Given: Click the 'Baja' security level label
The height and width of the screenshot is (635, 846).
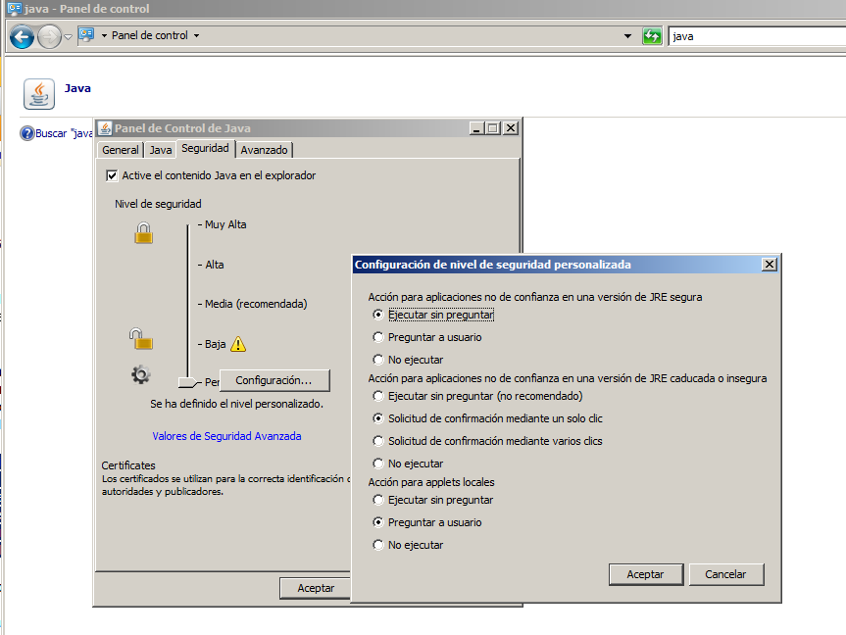Looking at the screenshot, I should [216, 344].
